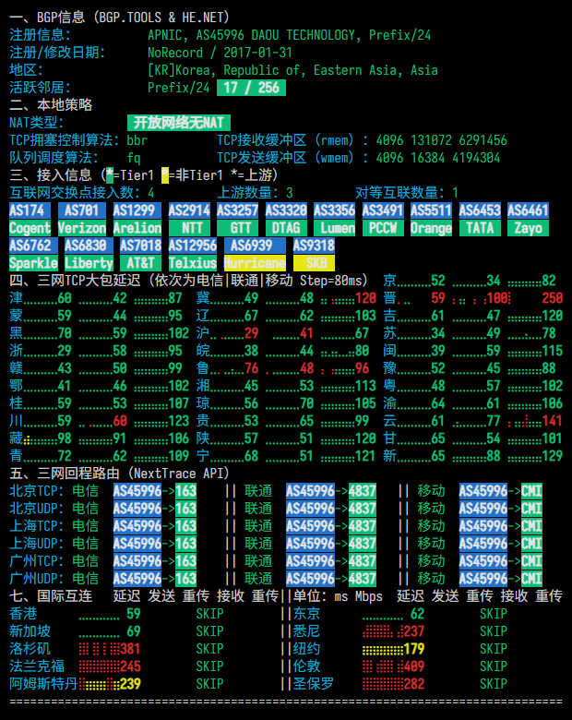Click the 北京TCP row label
Image resolution: width=572 pixels, height=720 pixels.
point(36,491)
